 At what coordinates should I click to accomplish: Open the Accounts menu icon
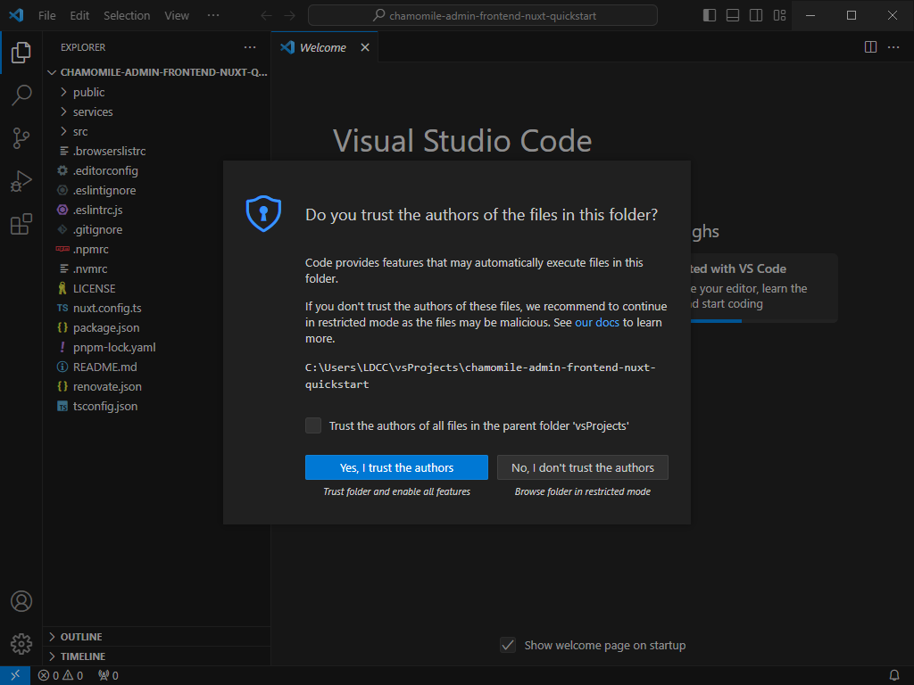point(21,601)
